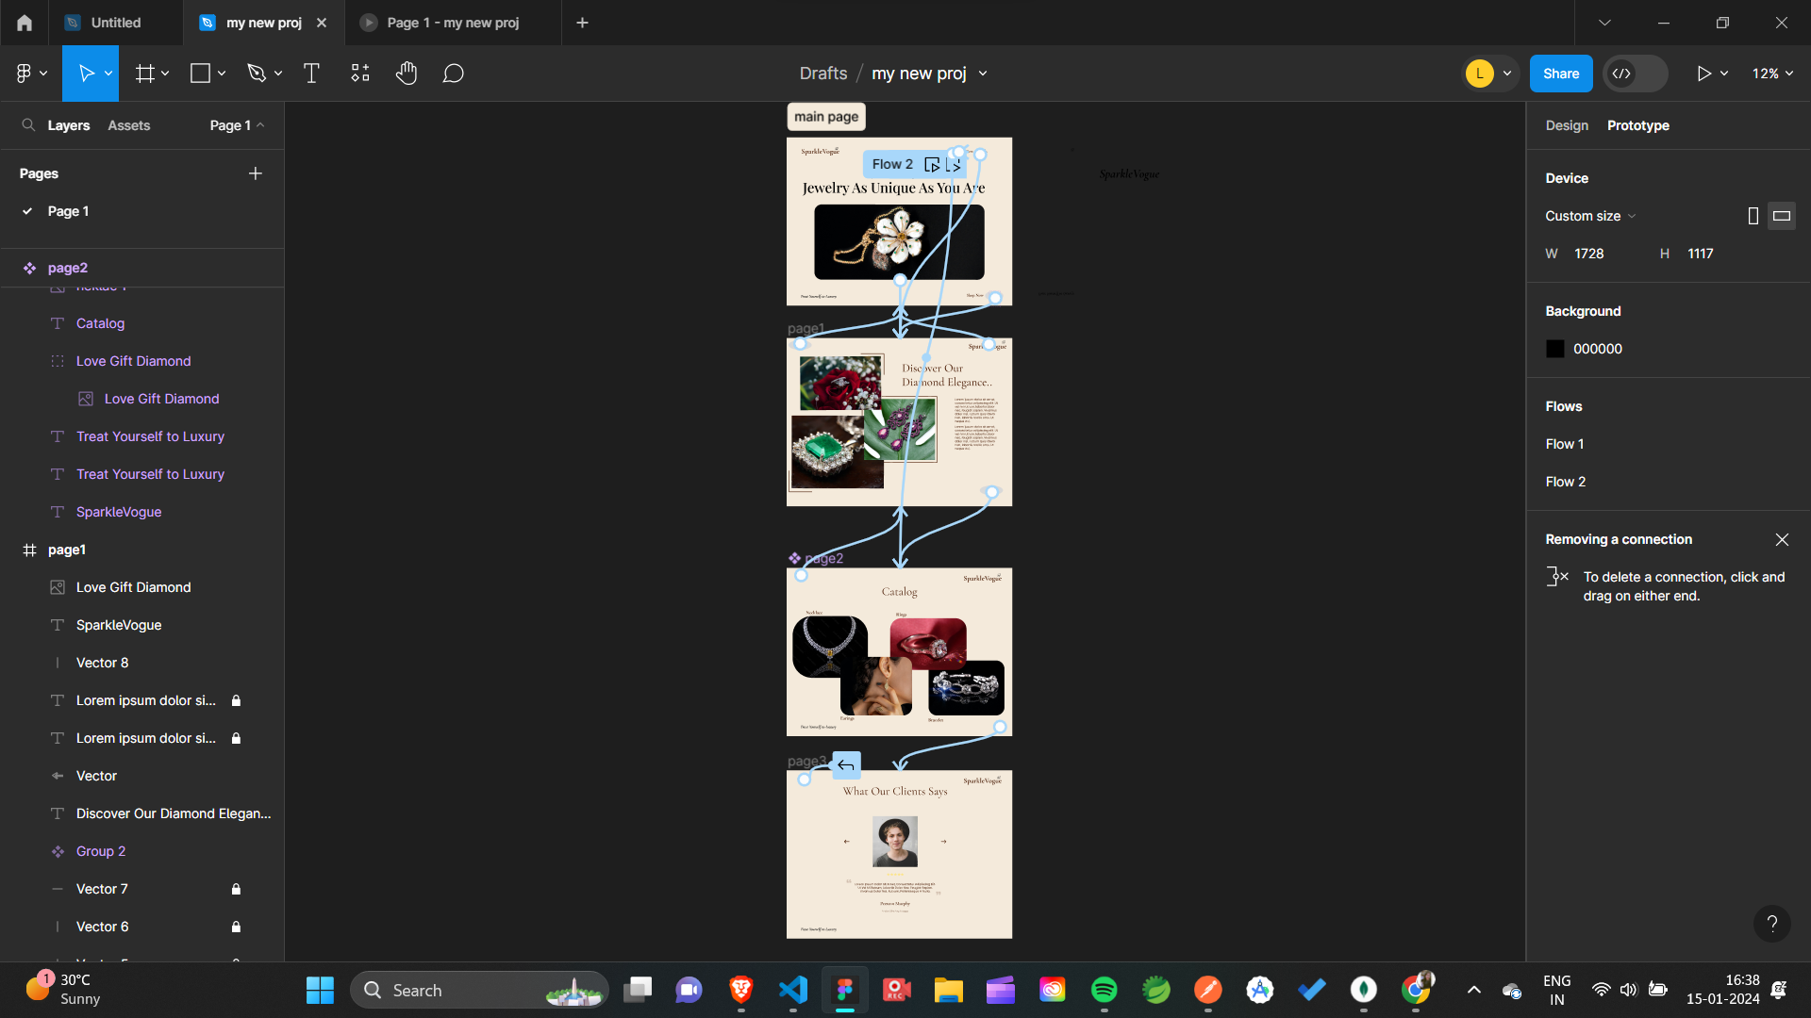Switch to Page 1 - my new proj tab
The height and width of the screenshot is (1018, 1811).
(x=453, y=23)
